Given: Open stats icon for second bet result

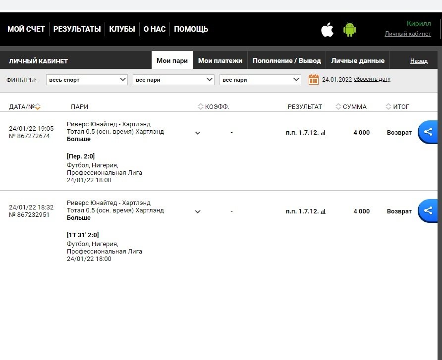Looking at the screenshot, I should point(323,211).
